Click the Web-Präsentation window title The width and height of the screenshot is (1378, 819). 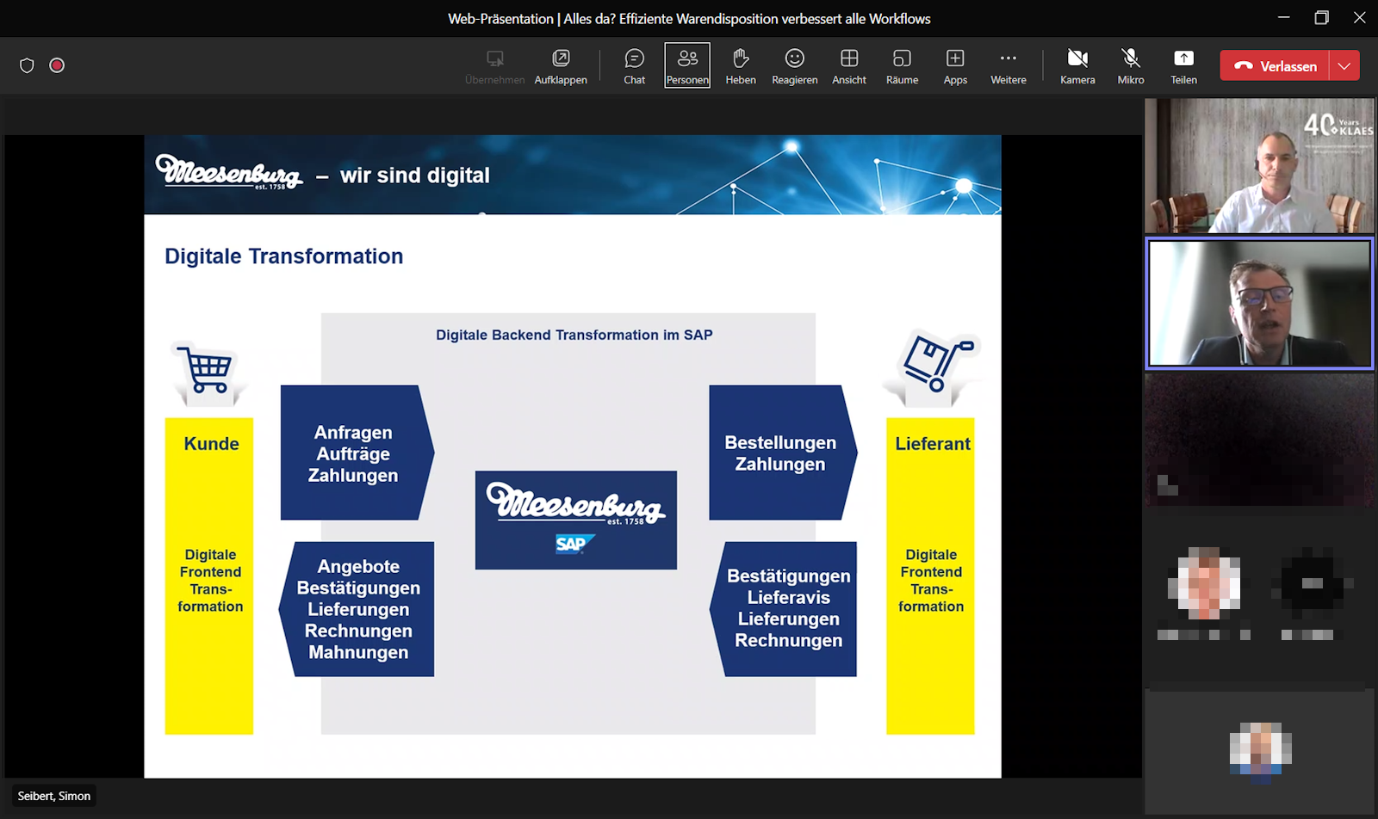(689, 18)
